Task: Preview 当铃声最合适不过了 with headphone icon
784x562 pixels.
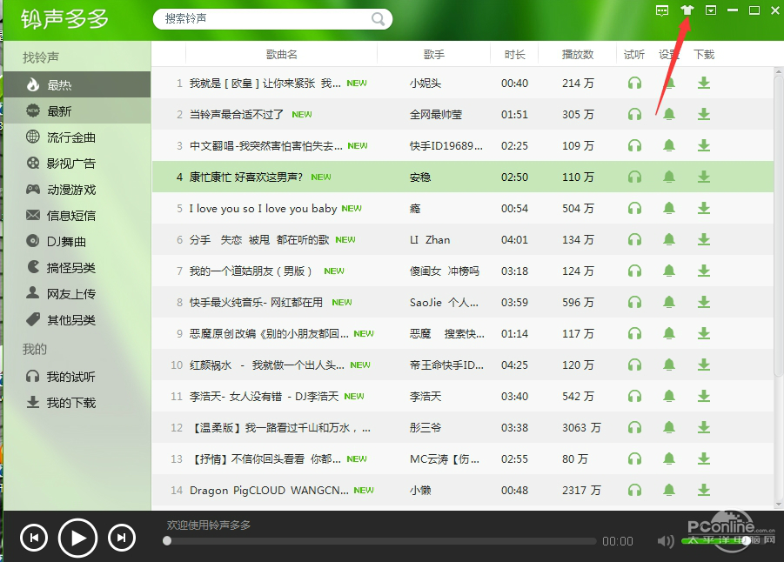Action: point(634,115)
